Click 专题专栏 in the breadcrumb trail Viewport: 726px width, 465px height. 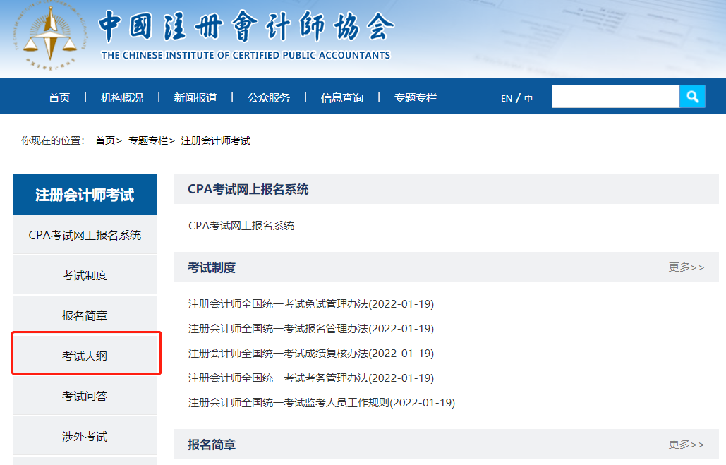coord(148,140)
